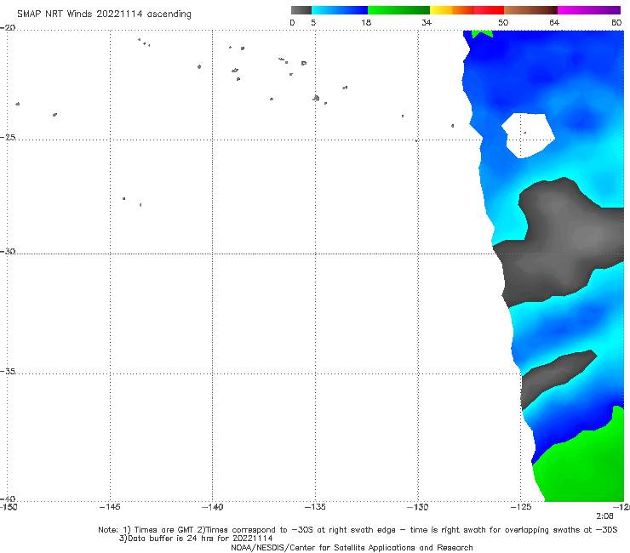Click the 'Data buffer is 24 hrs' note
Viewport: 630px width, 553px height.
coord(195,539)
